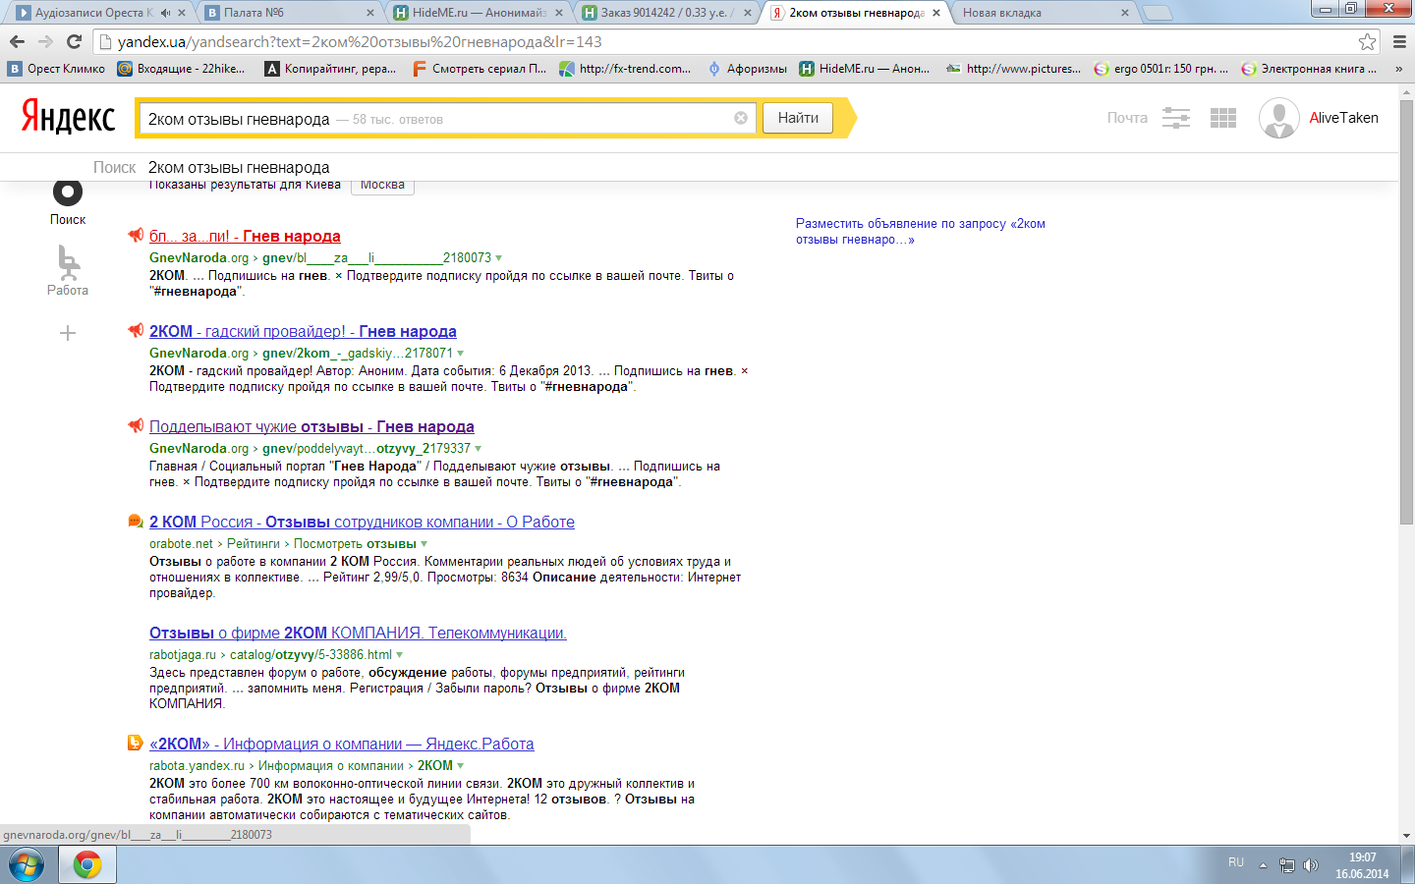The height and width of the screenshot is (884, 1415).
Task: Click favicon beside 2 КОМ Россия result
Action: tap(136, 521)
